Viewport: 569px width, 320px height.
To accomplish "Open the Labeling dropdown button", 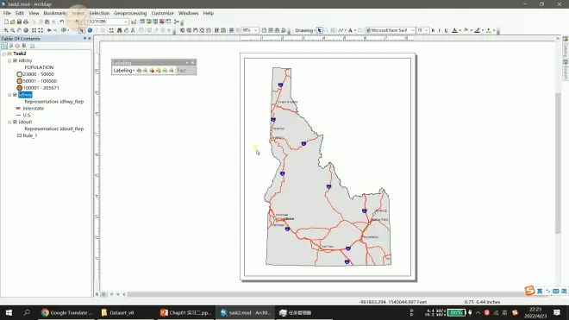I will click(x=124, y=71).
